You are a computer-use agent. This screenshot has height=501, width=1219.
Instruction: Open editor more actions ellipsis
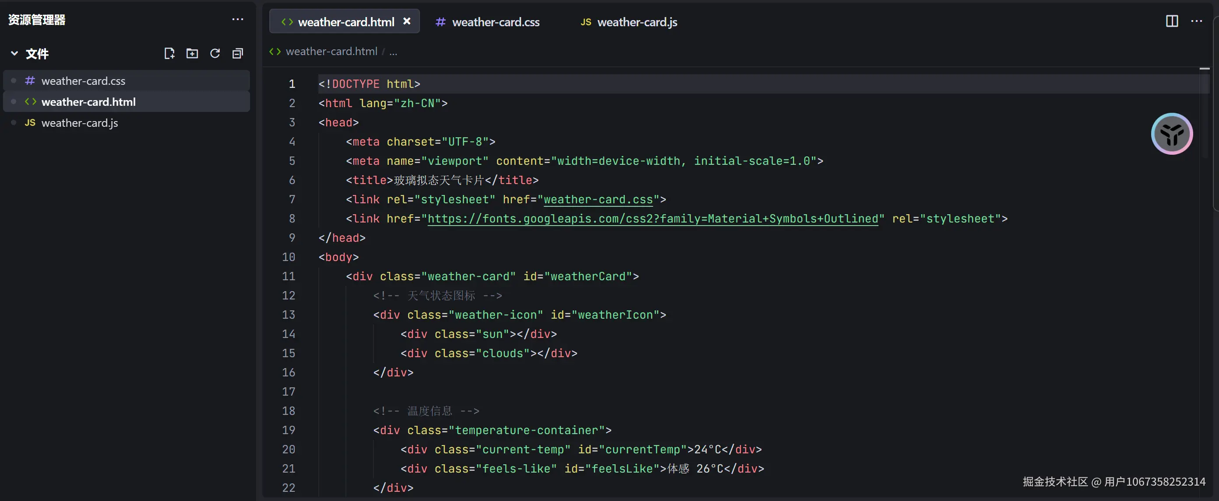[1196, 21]
